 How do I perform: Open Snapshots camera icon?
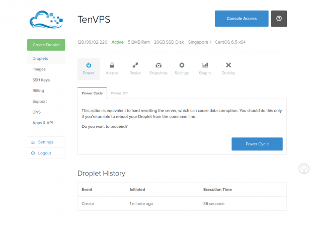click(158, 65)
